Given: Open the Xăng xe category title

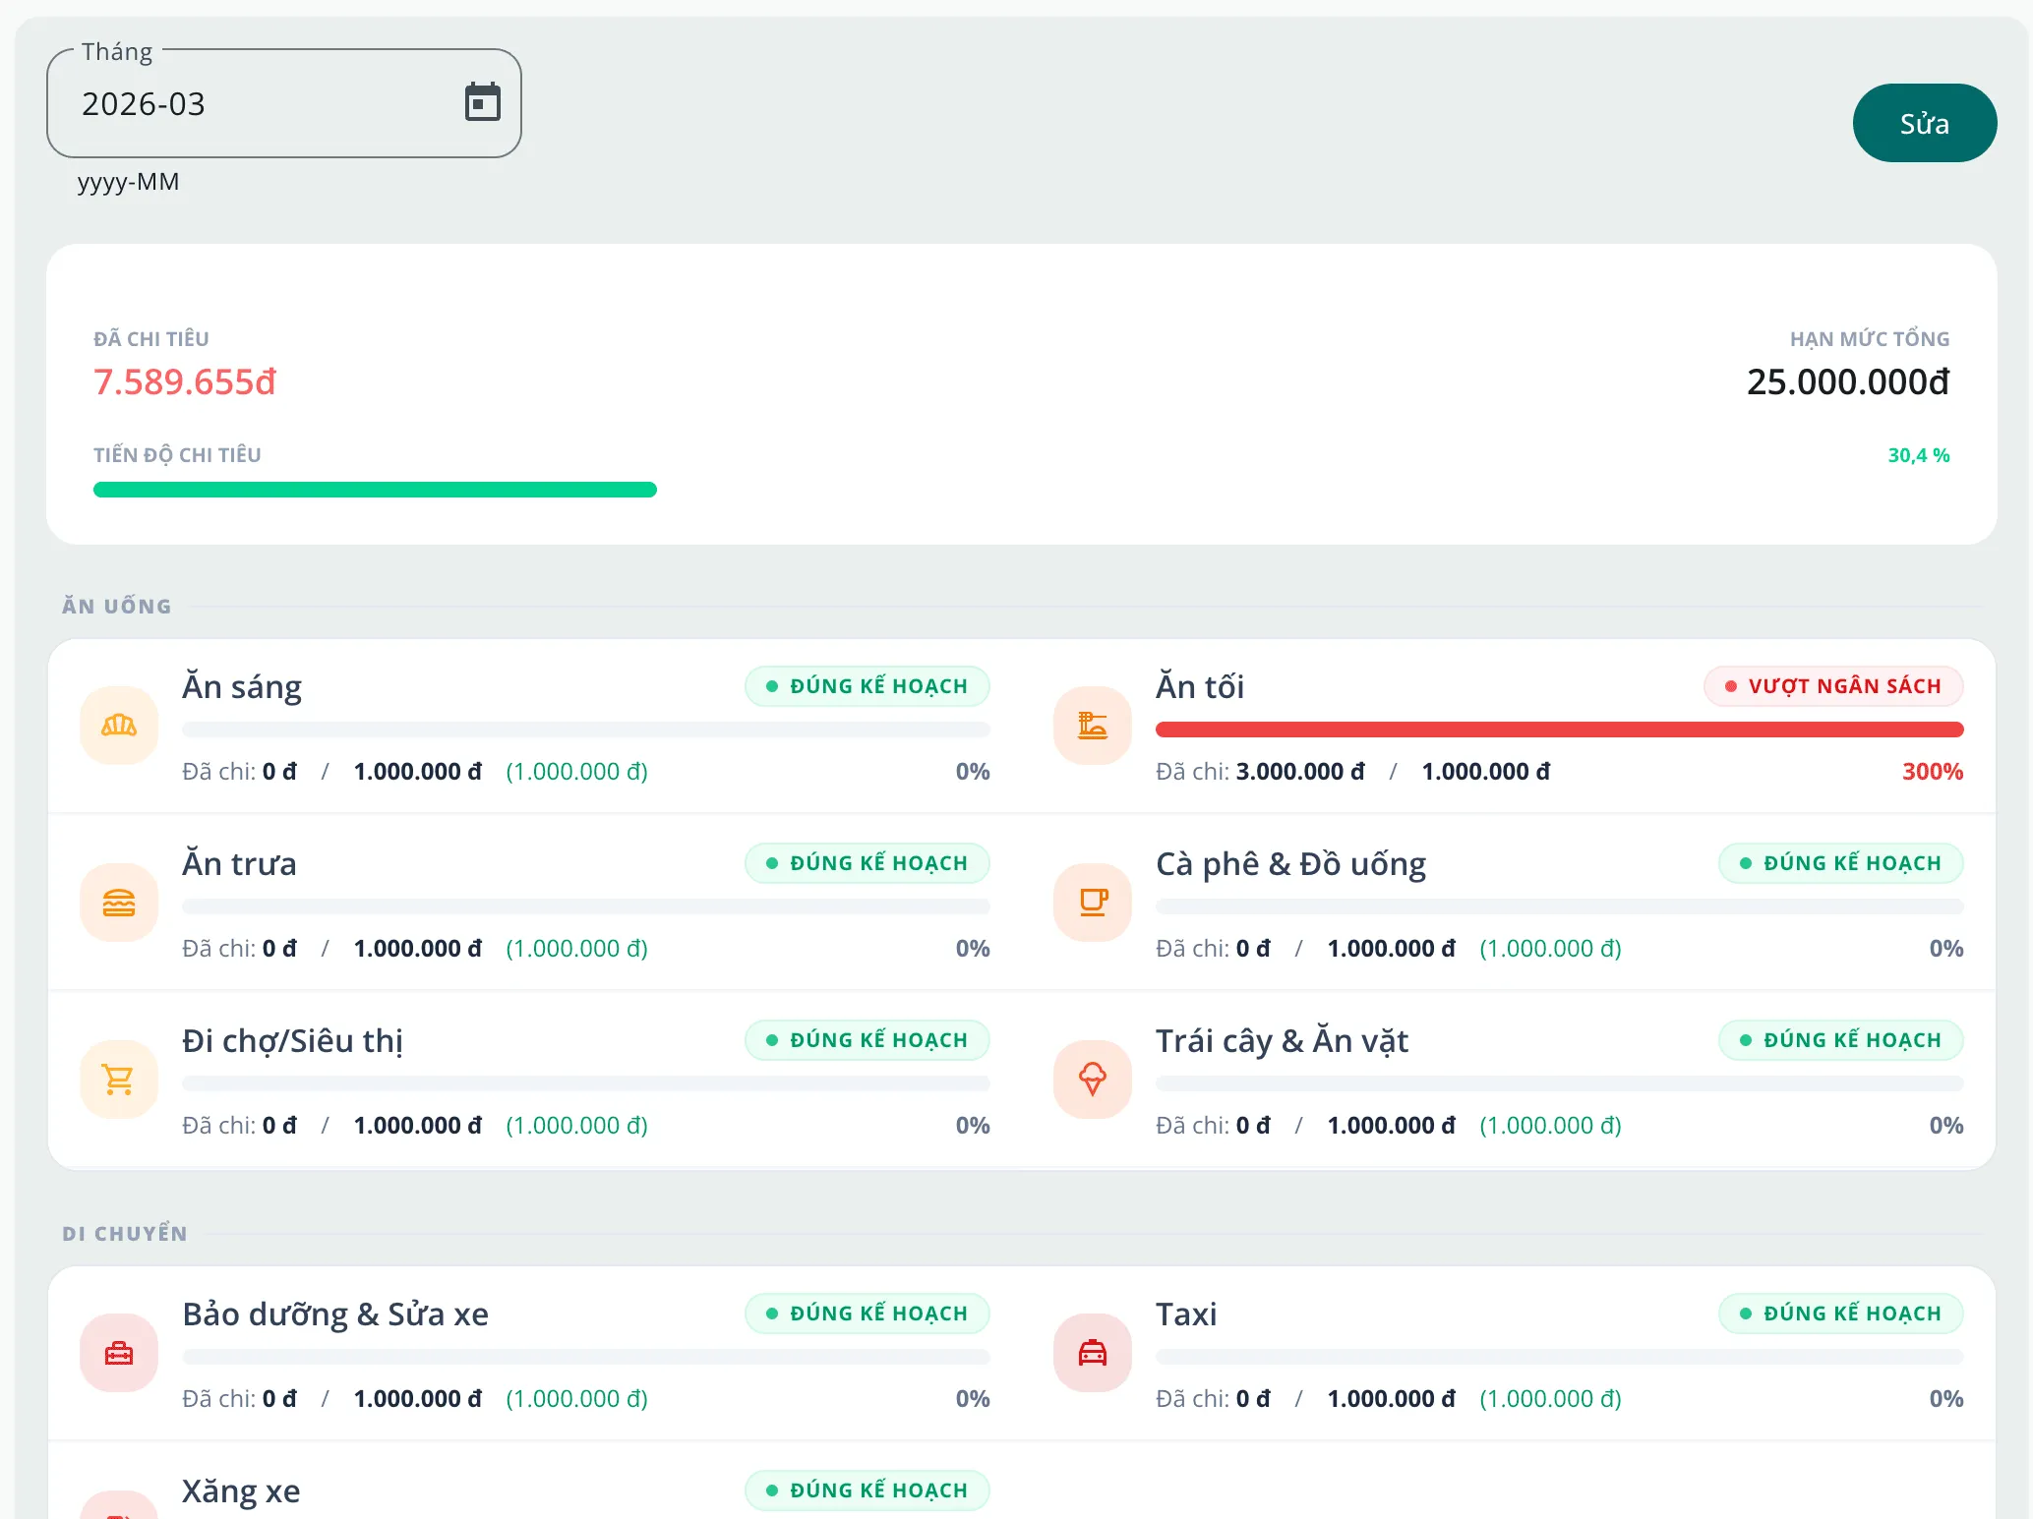Looking at the screenshot, I should [241, 1490].
